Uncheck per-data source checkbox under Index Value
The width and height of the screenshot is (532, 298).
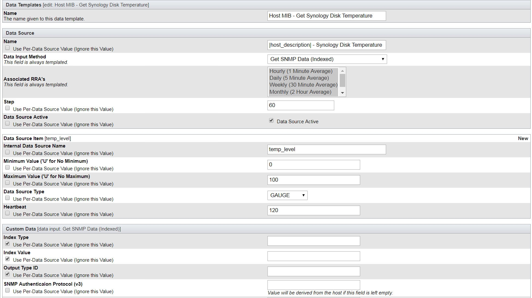tap(7, 259)
